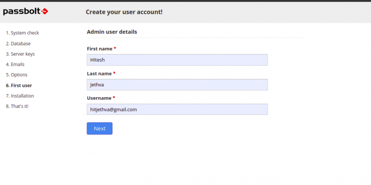Image resolution: width=371 pixels, height=185 pixels.
Task: Open the Options step
Action: click(x=17, y=75)
